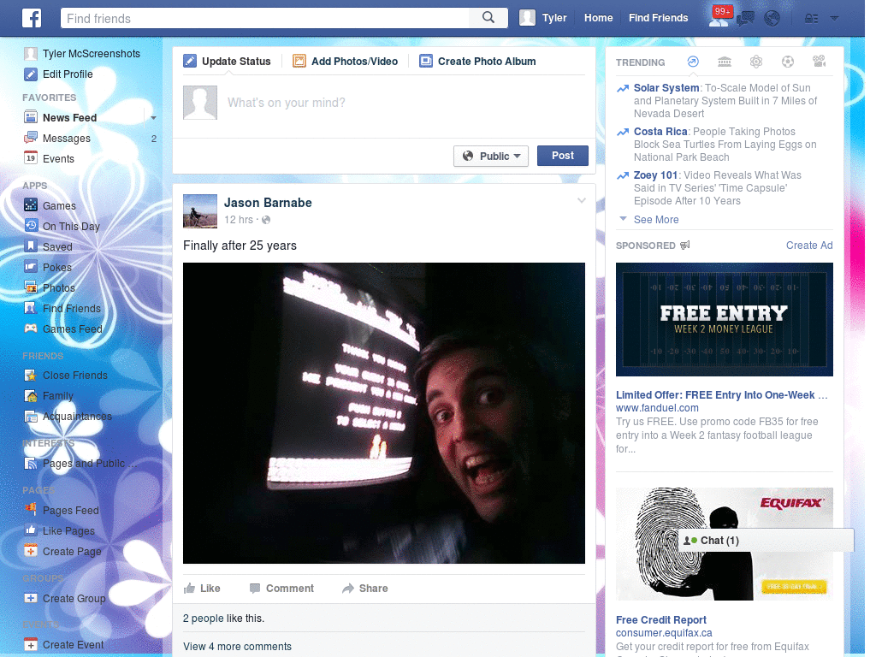The image size is (876, 657).
Task: Open the Public audience dropdown
Action: tap(490, 156)
